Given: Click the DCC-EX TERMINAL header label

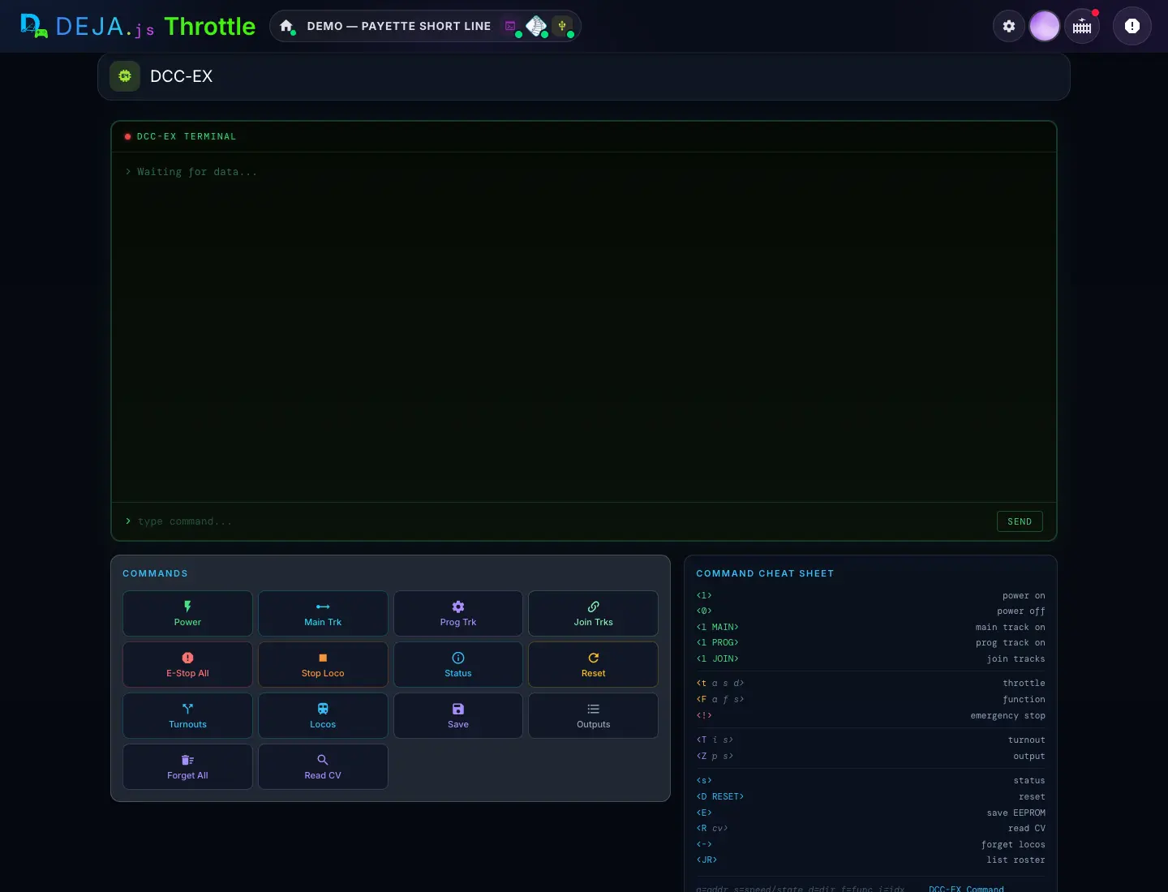Looking at the screenshot, I should tap(187, 136).
